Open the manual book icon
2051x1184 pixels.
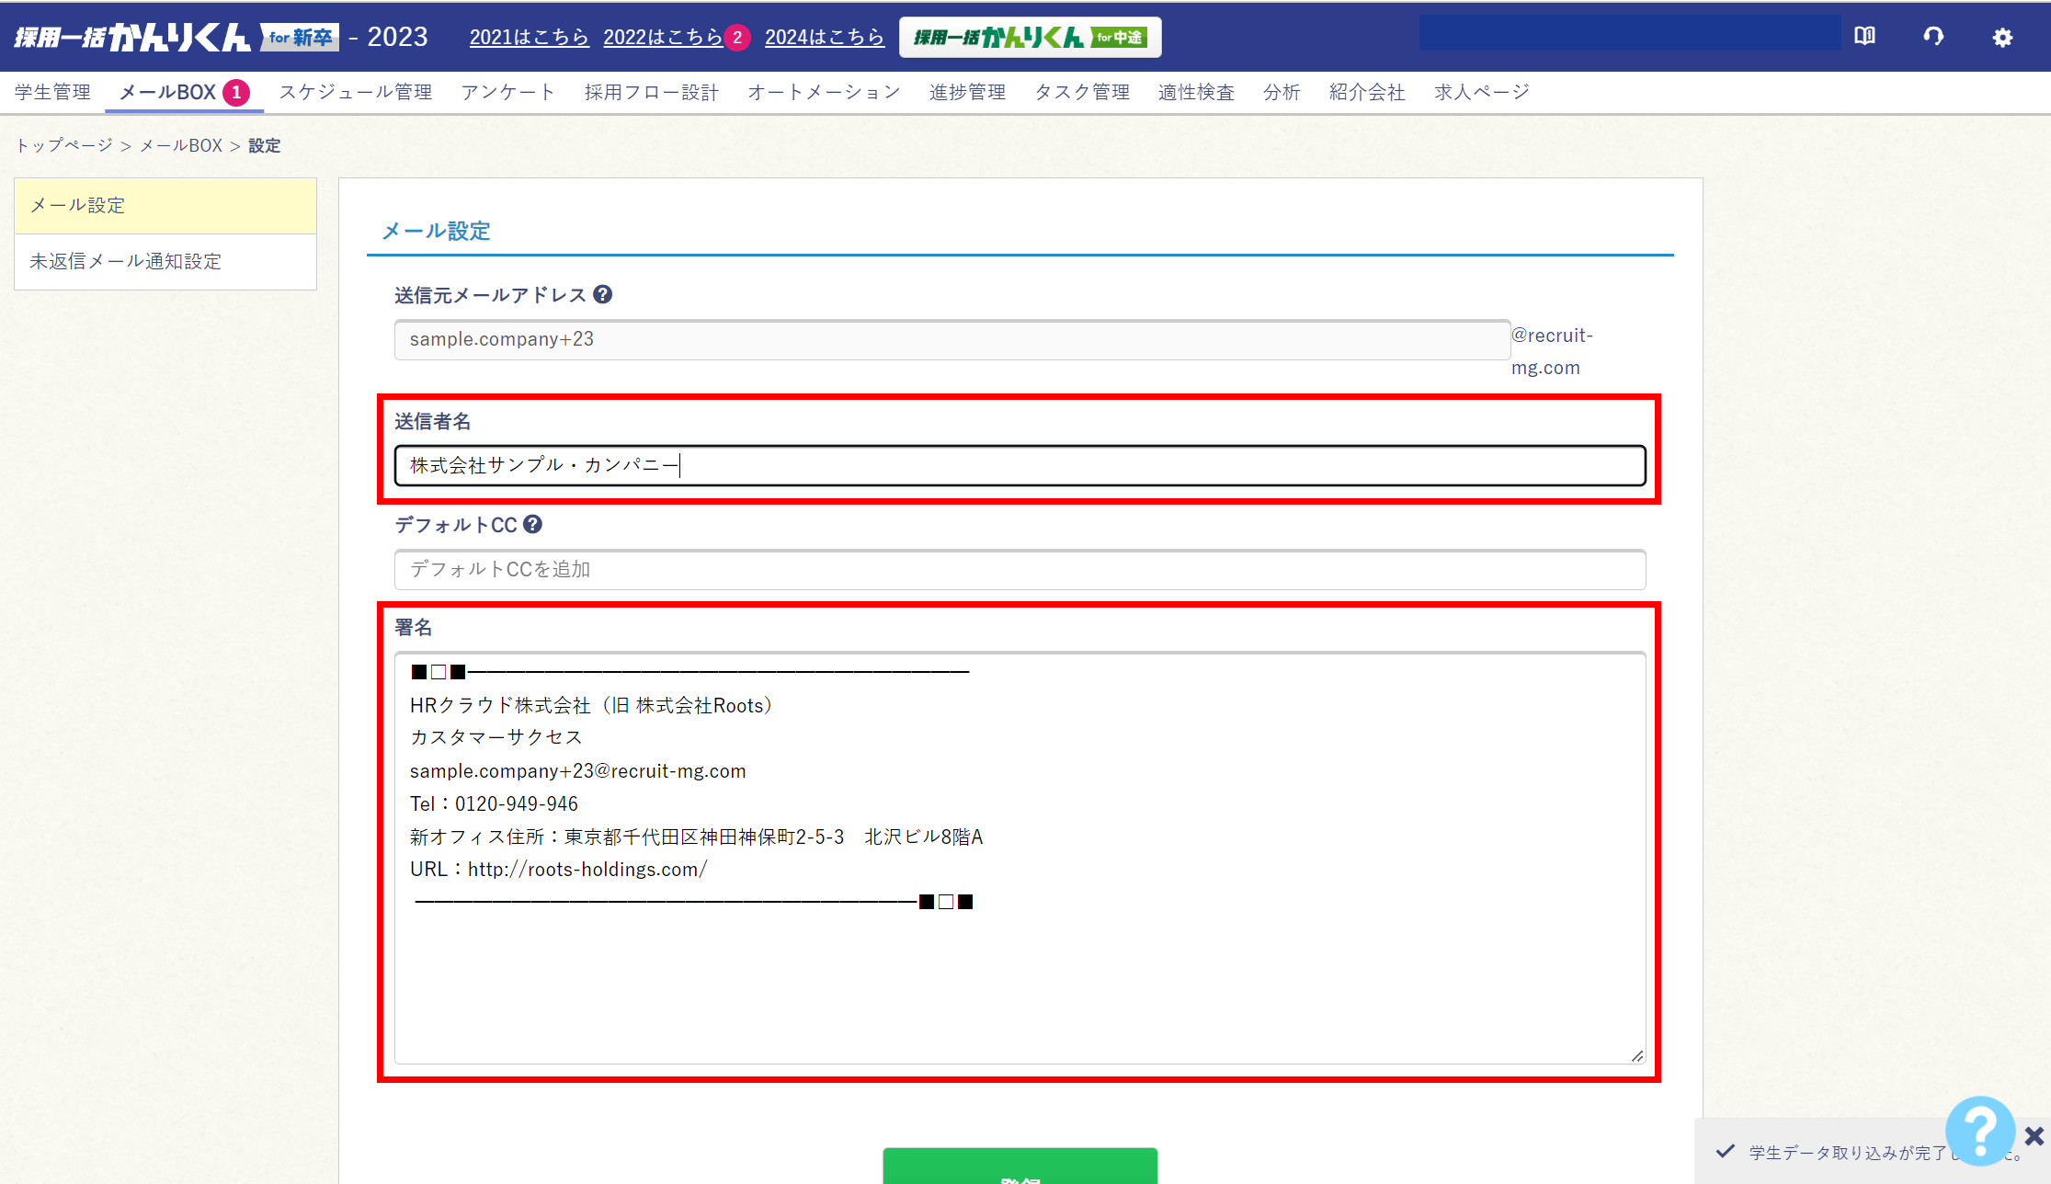(x=1864, y=37)
